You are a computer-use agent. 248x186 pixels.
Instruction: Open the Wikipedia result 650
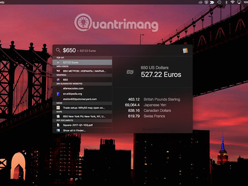[x=82, y=80]
